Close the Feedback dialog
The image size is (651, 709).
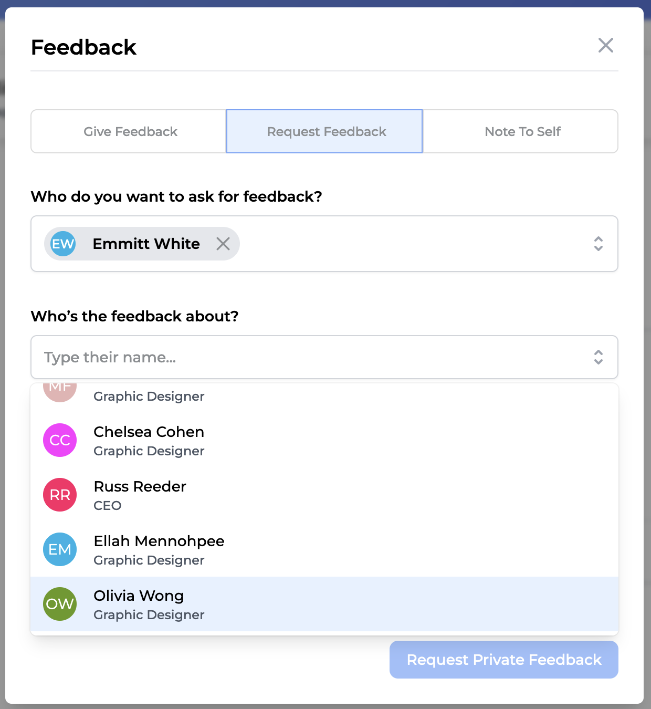point(605,46)
